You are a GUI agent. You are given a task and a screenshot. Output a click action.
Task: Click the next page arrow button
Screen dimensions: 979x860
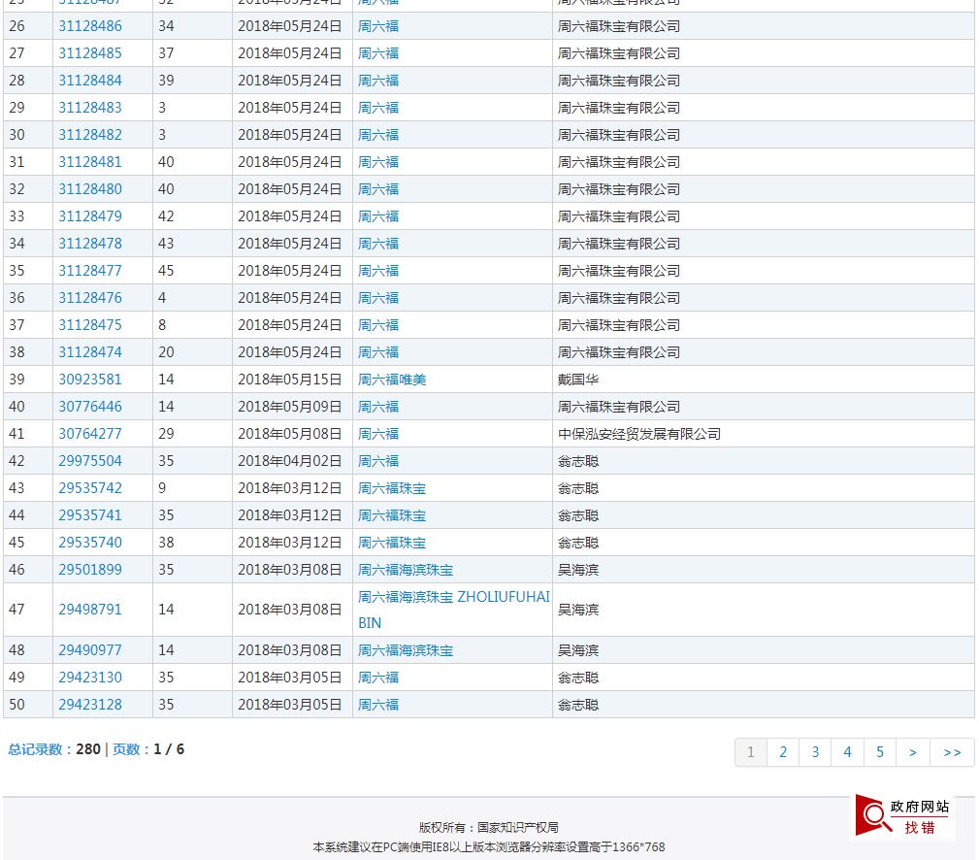pyautogui.click(x=913, y=752)
